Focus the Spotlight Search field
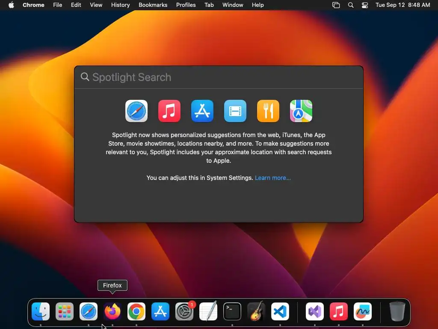Viewport: 438px width, 329px height. point(219,77)
